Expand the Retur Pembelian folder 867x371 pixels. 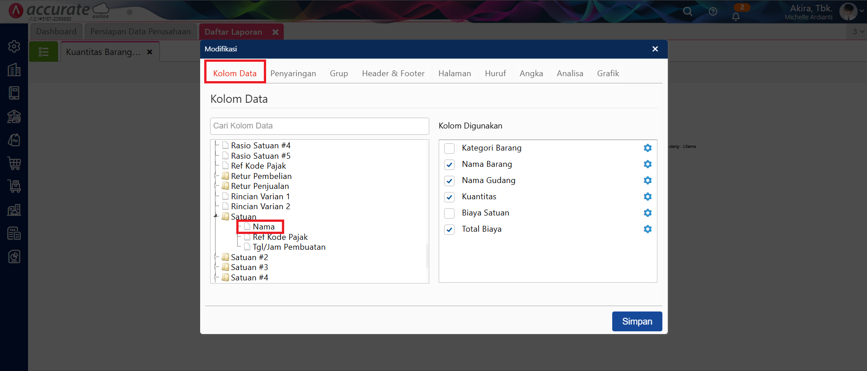pyautogui.click(x=216, y=176)
